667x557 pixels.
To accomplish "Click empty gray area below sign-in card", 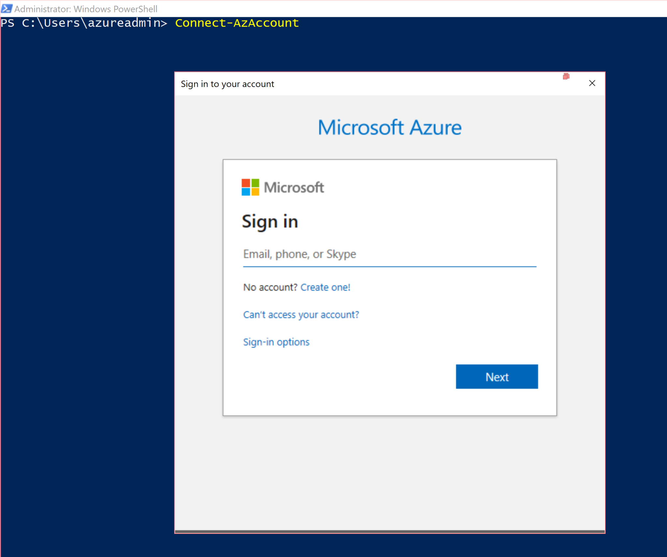I will point(390,473).
